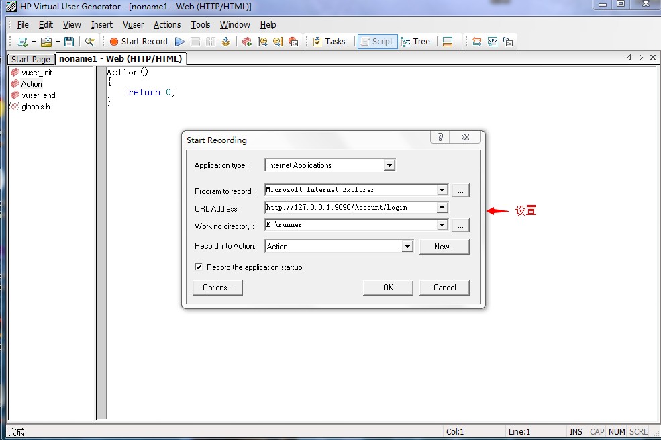Expand the Program to record dropdown

(442, 190)
